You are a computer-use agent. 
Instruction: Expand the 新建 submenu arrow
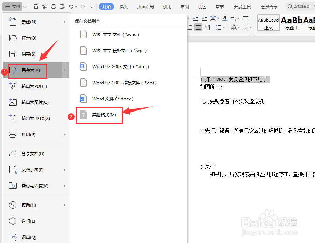click(64, 22)
